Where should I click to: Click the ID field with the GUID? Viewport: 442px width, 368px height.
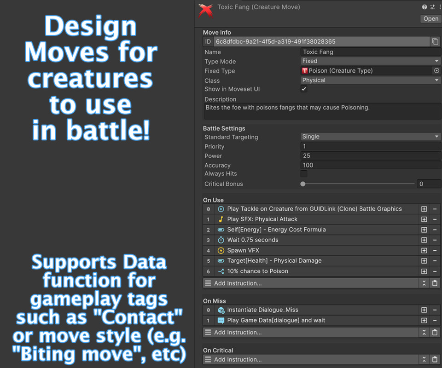(321, 42)
